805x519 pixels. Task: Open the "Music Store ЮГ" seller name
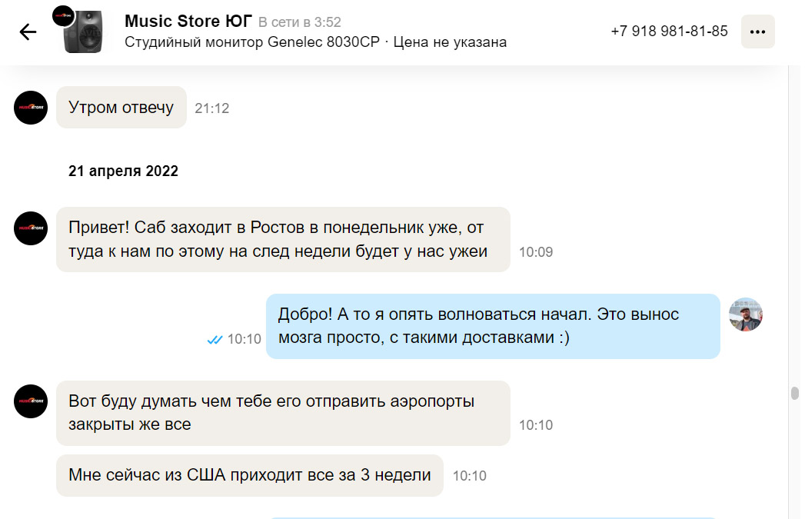coord(188,22)
